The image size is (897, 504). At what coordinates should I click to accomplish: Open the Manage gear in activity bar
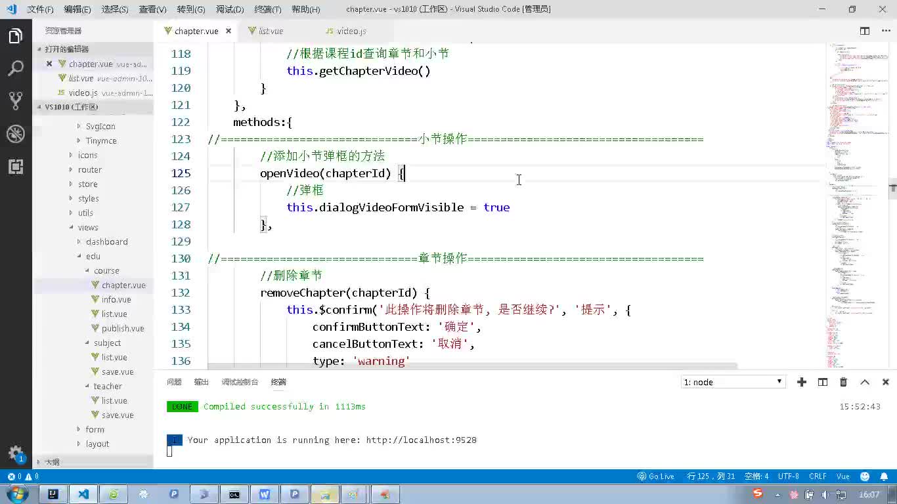click(x=16, y=453)
